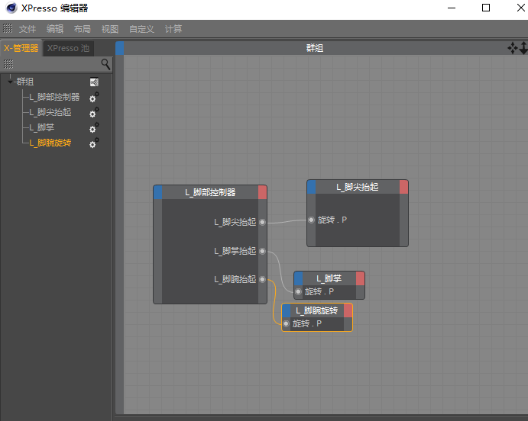The width and height of the screenshot is (528, 421).
Task: Collapse the 群组 tree node
Action: [10, 81]
